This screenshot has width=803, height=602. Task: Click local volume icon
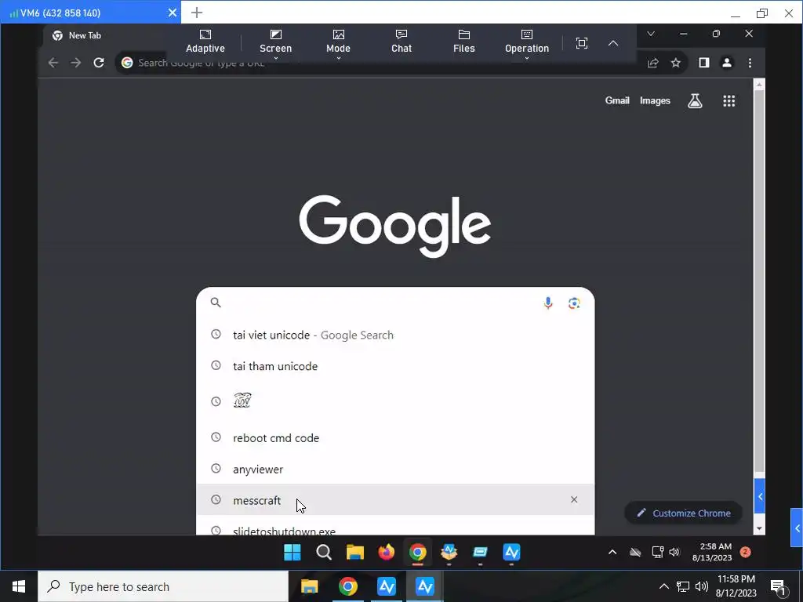(x=702, y=586)
